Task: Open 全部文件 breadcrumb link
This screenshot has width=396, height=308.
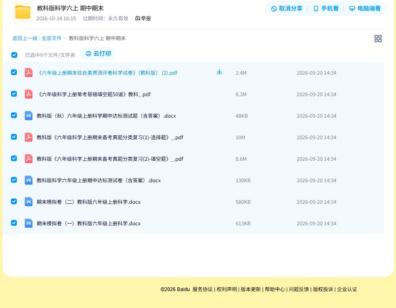Action: coord(51,38)
